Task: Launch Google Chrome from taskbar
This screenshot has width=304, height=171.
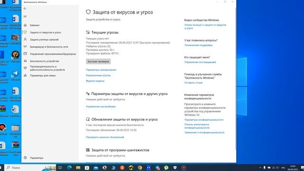Action: (140, 168)
